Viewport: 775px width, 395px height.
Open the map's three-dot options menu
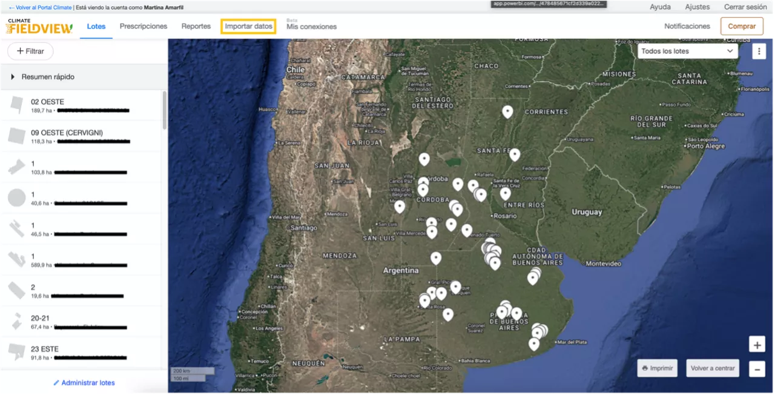click(x=759, y=51)
